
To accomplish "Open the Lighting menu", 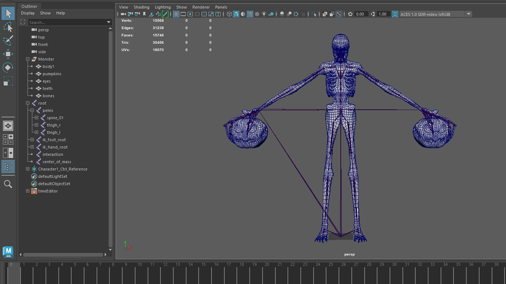I will (x=163, y=7).
